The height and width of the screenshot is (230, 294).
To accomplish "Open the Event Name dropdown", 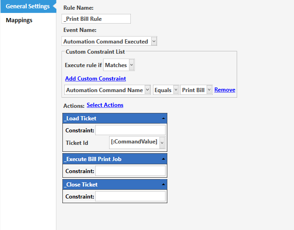I will coord(154,41).
